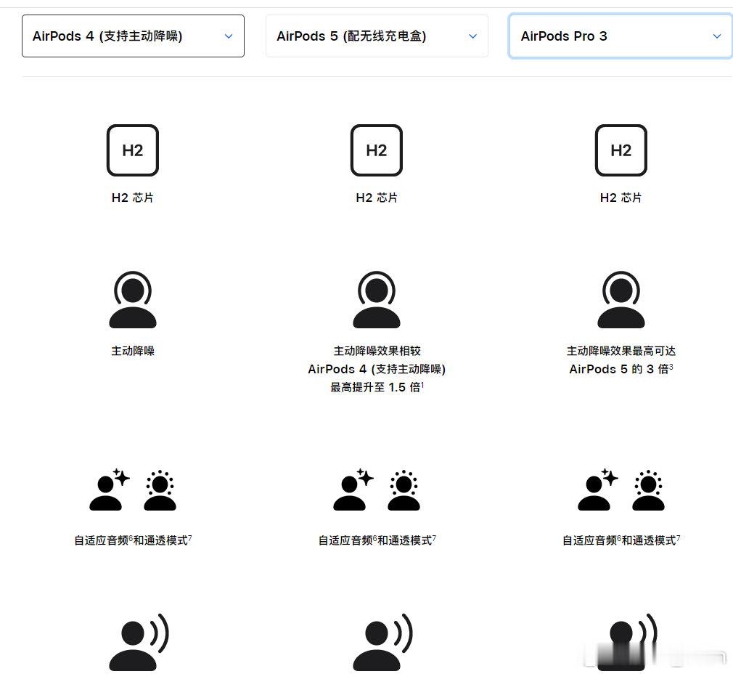
Task: Click the H2 chip icon under AirPods 4
Action: [133, 150]
